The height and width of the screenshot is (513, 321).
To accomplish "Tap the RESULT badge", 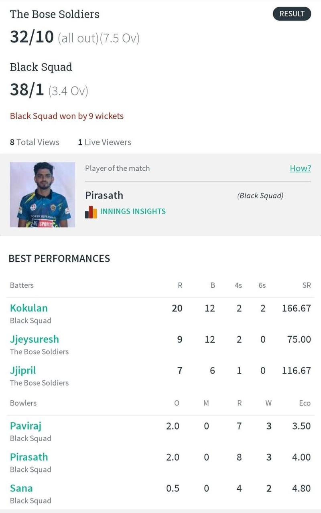I will (x=292, y=14).
